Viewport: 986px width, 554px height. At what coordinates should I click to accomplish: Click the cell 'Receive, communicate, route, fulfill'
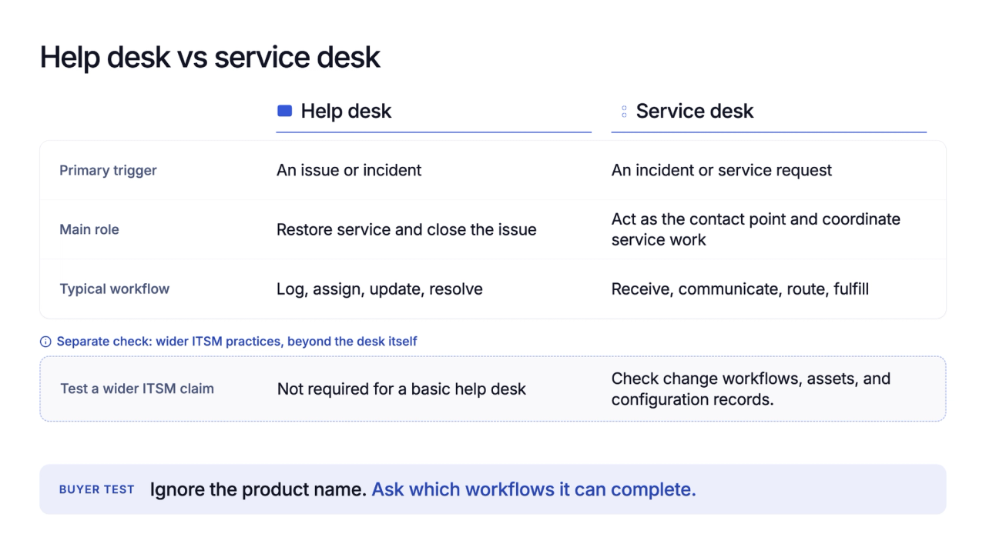click(x=740, y=289)
